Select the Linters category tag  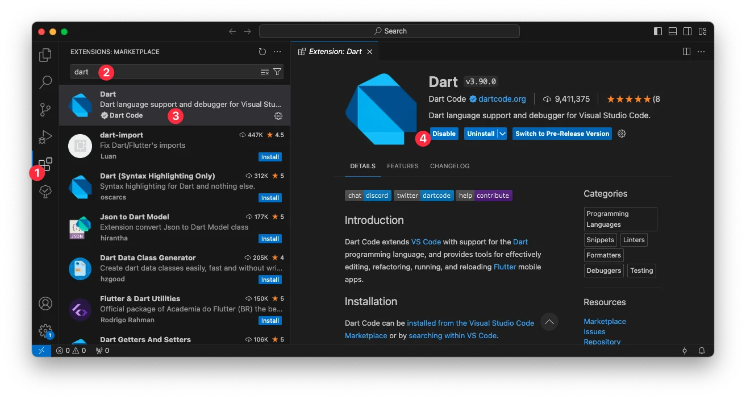pos(634,240)
